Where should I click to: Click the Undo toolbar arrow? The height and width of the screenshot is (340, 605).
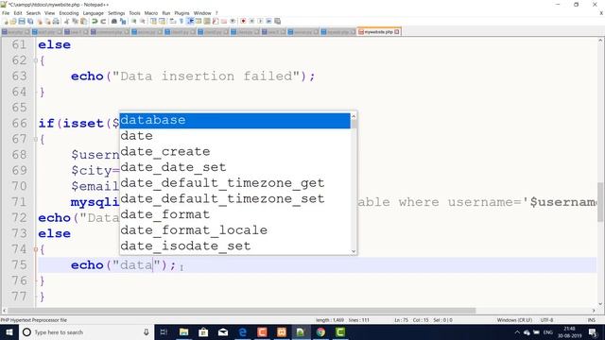(x=95, y=21)
